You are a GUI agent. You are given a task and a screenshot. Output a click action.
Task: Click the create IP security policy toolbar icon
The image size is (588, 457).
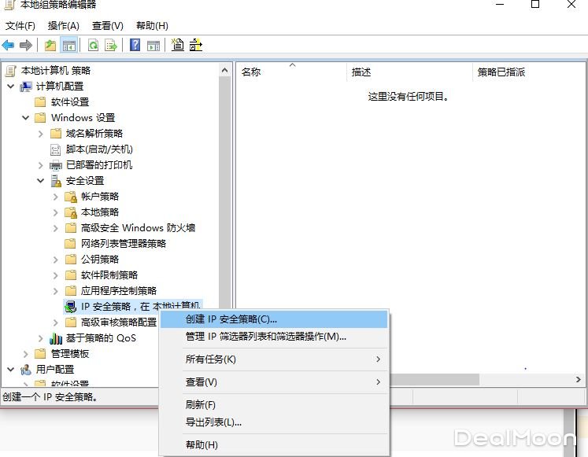click(177, 45)
